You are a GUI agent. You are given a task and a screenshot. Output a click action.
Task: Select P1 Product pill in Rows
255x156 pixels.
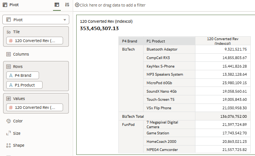coord(24,85)
